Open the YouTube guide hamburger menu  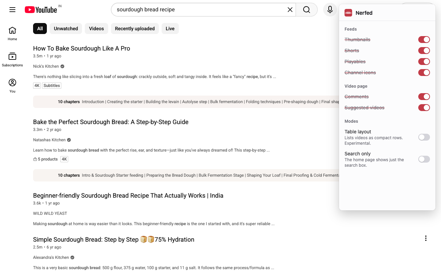(x=12, y=10)
